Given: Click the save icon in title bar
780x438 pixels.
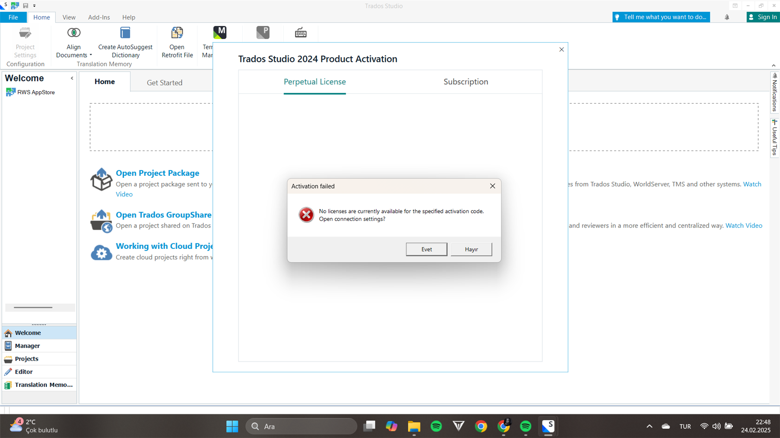Looking at the screenshot, I should pos(26,6).
